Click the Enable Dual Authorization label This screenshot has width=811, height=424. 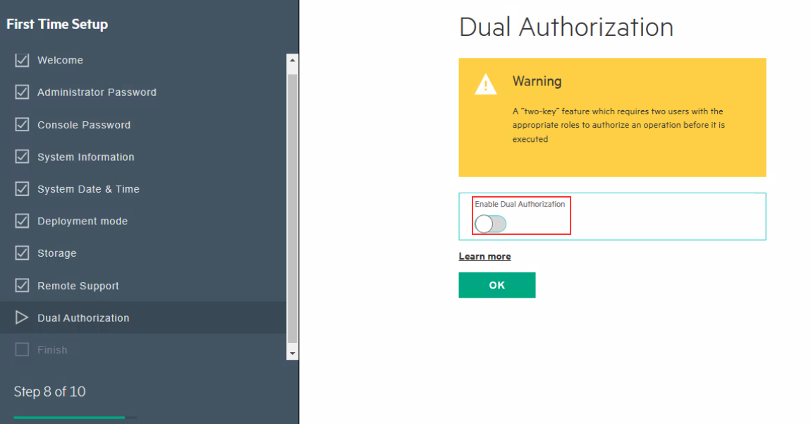coord(520,204)
